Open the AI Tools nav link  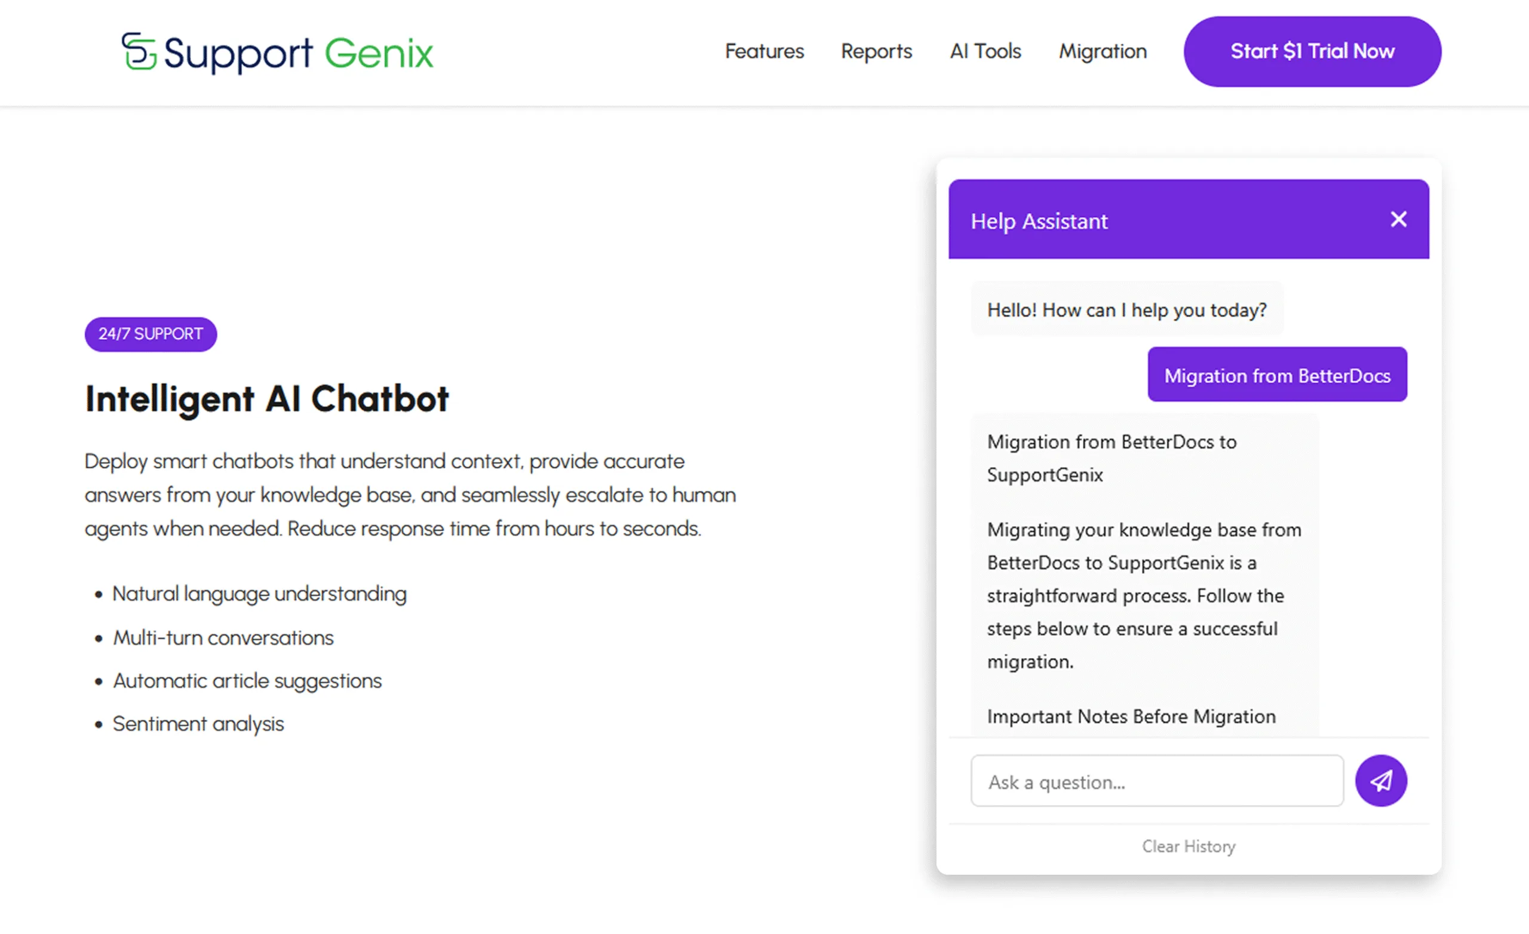[985, 51]
